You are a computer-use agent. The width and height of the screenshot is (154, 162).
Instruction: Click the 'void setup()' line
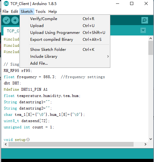tap(17, 140)
